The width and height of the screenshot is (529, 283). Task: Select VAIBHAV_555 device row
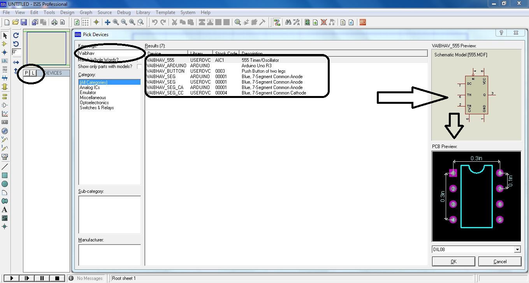point(286,60)
